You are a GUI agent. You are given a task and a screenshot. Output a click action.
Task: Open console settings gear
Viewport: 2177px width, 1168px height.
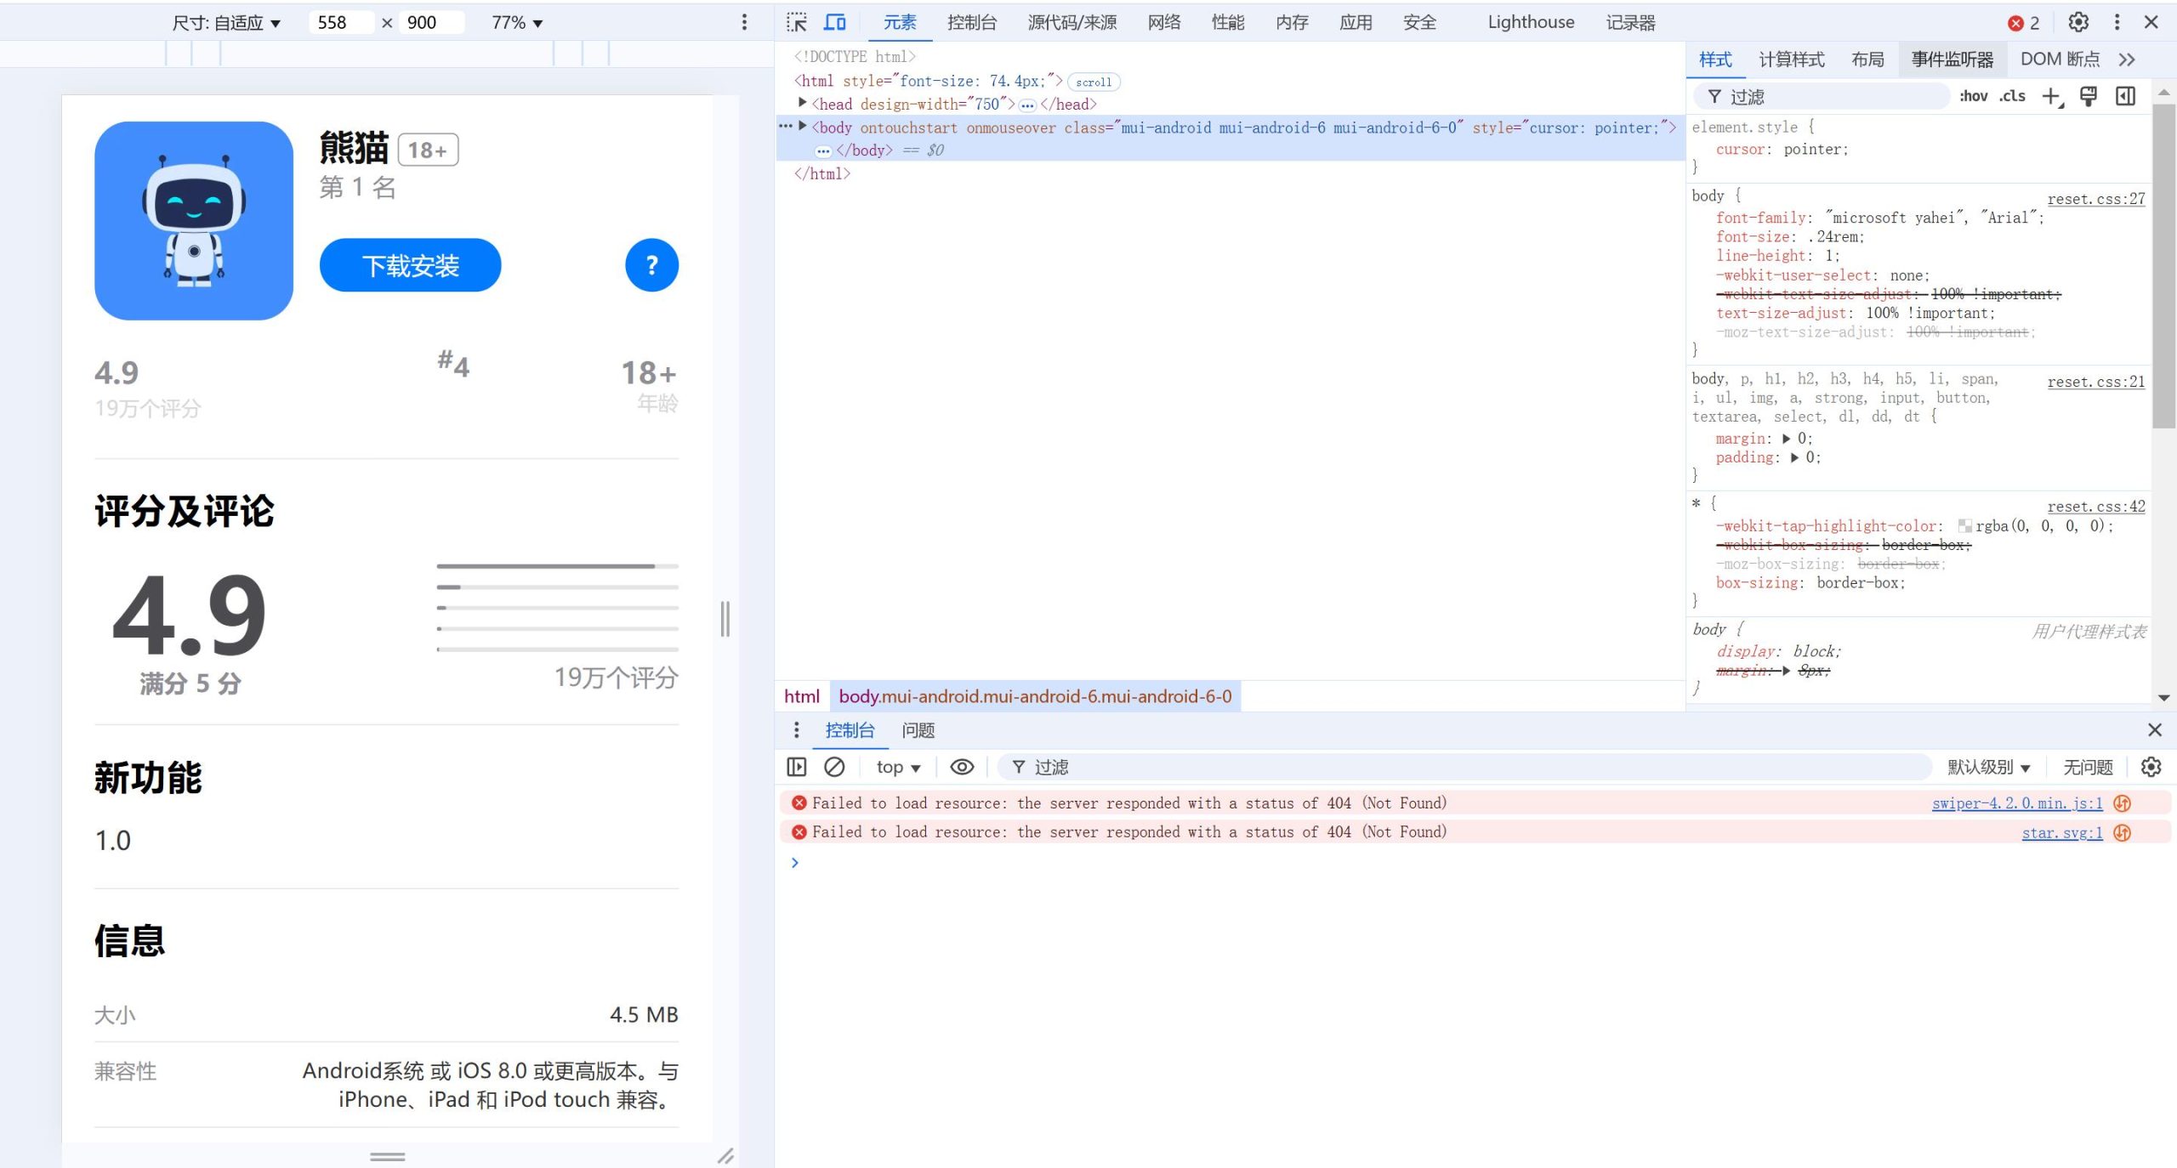tap(2151, 767)
